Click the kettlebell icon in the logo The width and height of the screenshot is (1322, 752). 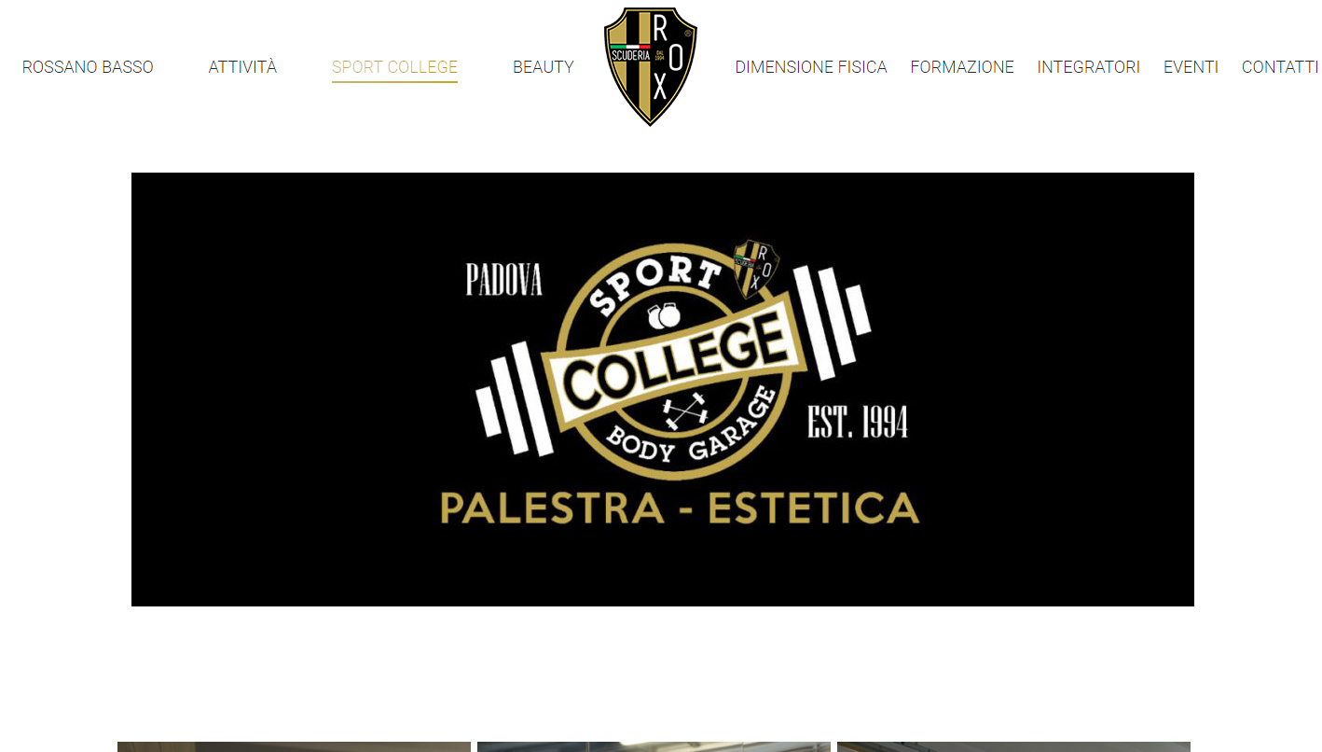664,317
